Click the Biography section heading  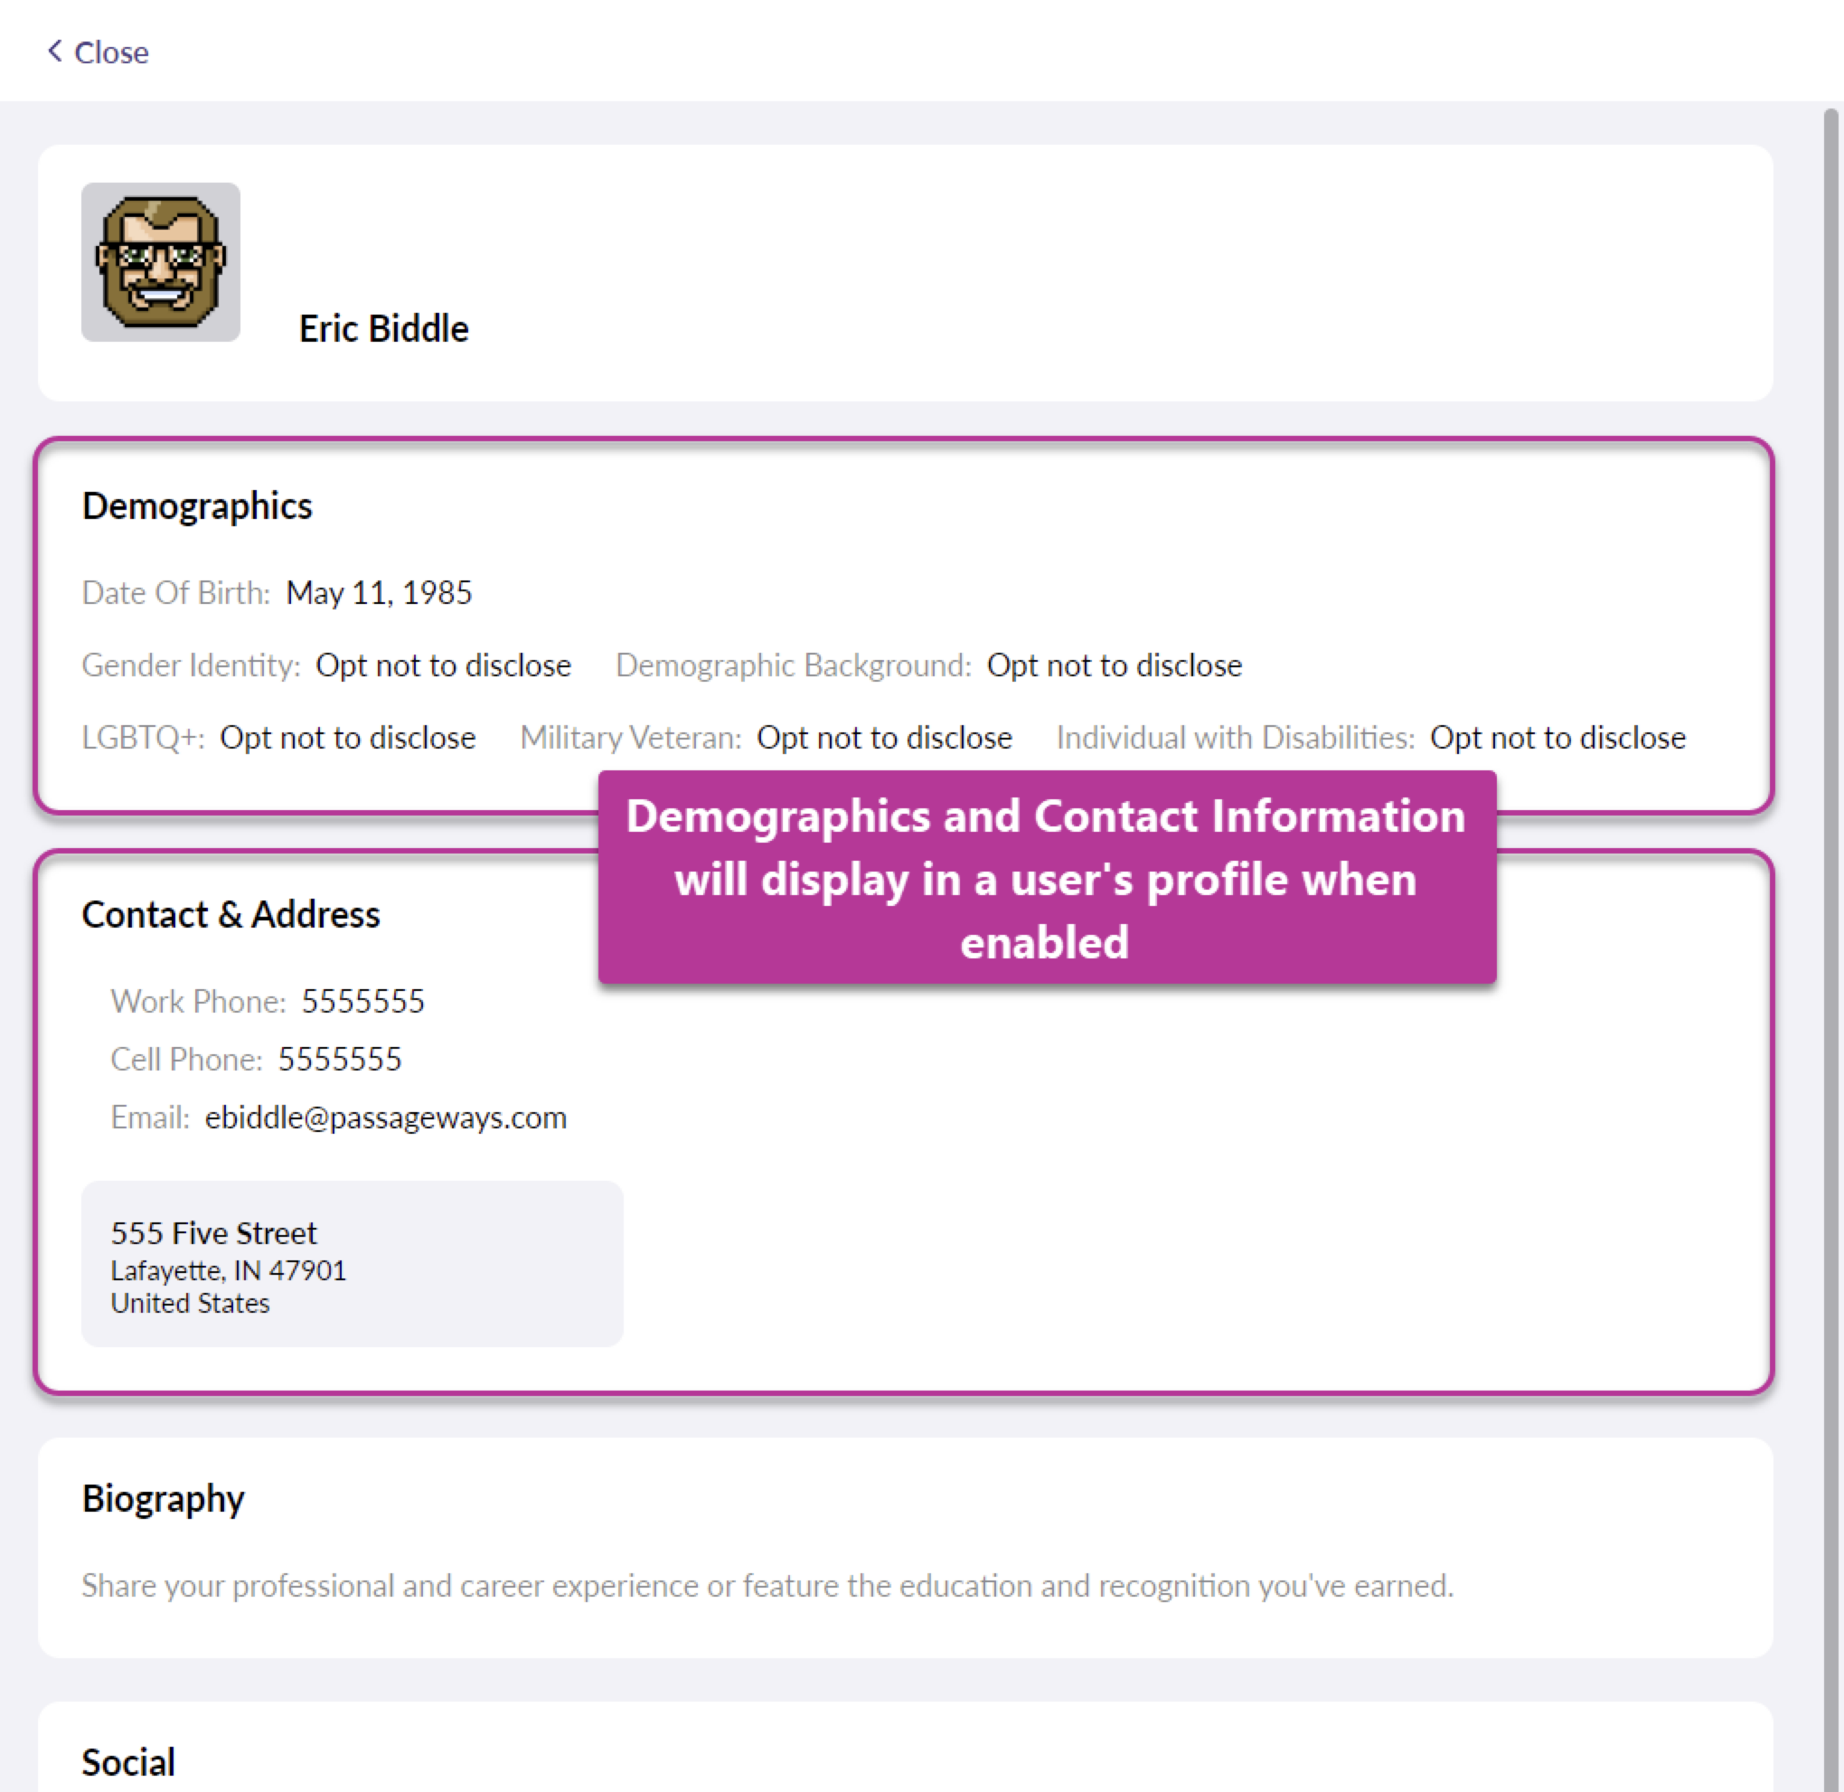coord(163,1498)
